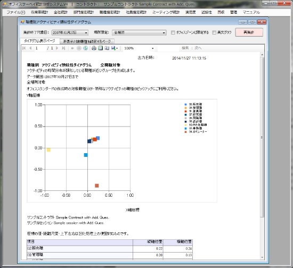Click the report vertical scrollbar thumb
The width and height of the screenshot is (293, 268).
[262, 137]
